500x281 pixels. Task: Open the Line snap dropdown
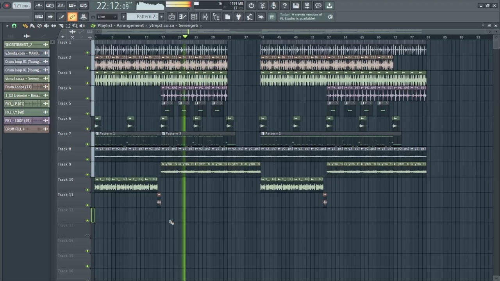107,17
